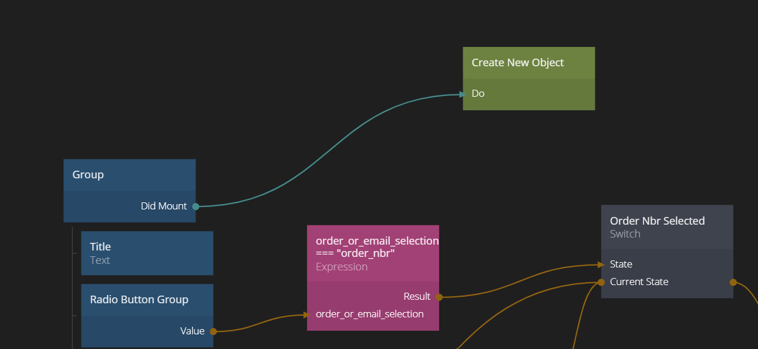Click the order_or_email_selection input arrow
758x349 pixels.
[306, 314]
